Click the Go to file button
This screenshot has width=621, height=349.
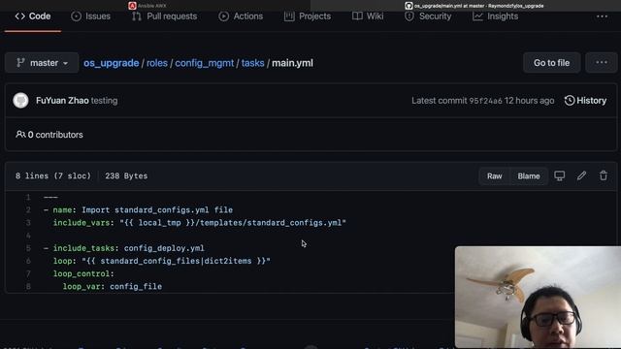coord(552,63)
